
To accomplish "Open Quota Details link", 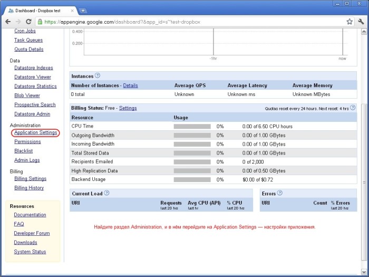I will pos(29,49).
